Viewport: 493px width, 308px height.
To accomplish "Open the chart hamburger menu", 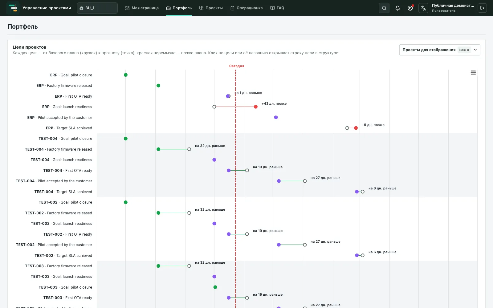I will [x=473, y=73].
